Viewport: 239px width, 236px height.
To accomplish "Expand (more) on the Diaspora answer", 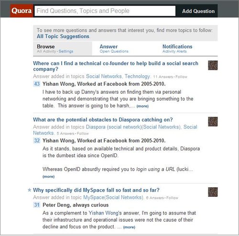I will pyautogui.click(x=48, y=176).
